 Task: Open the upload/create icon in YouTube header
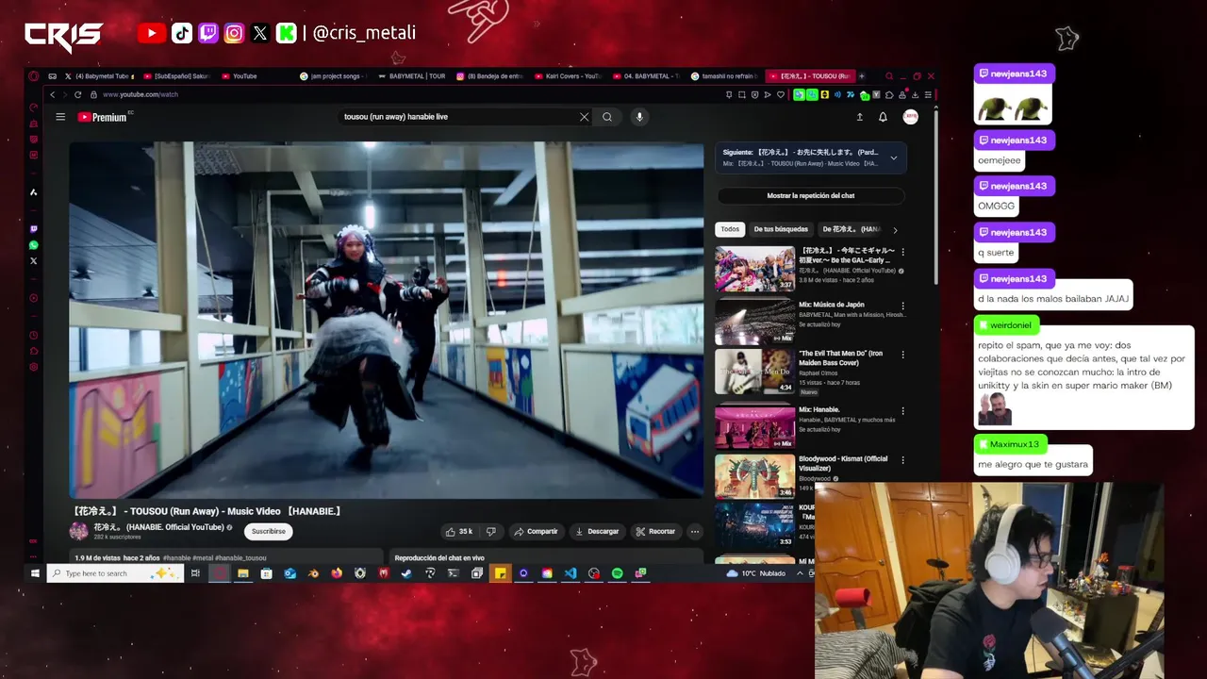(859, 117)
